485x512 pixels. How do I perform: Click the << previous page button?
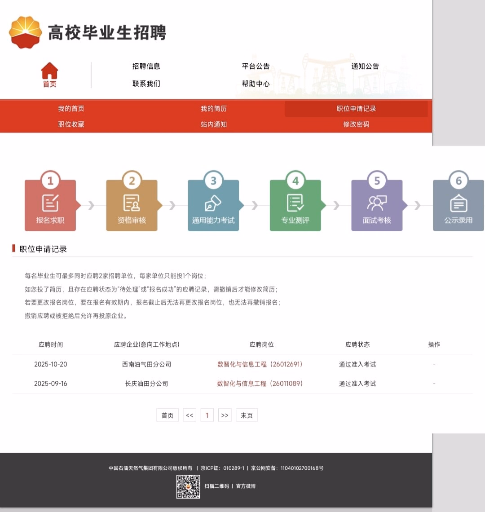pos(190,415)
